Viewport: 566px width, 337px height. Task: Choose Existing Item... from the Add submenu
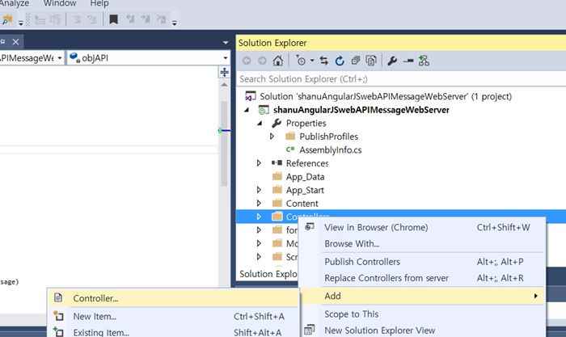[173, 331]
